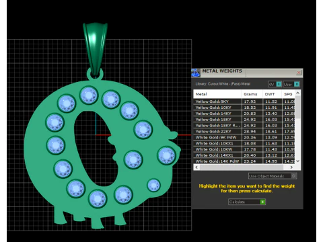
Task: Click the horizontal scroll left arrow
Action: click(x=196, y=167)
